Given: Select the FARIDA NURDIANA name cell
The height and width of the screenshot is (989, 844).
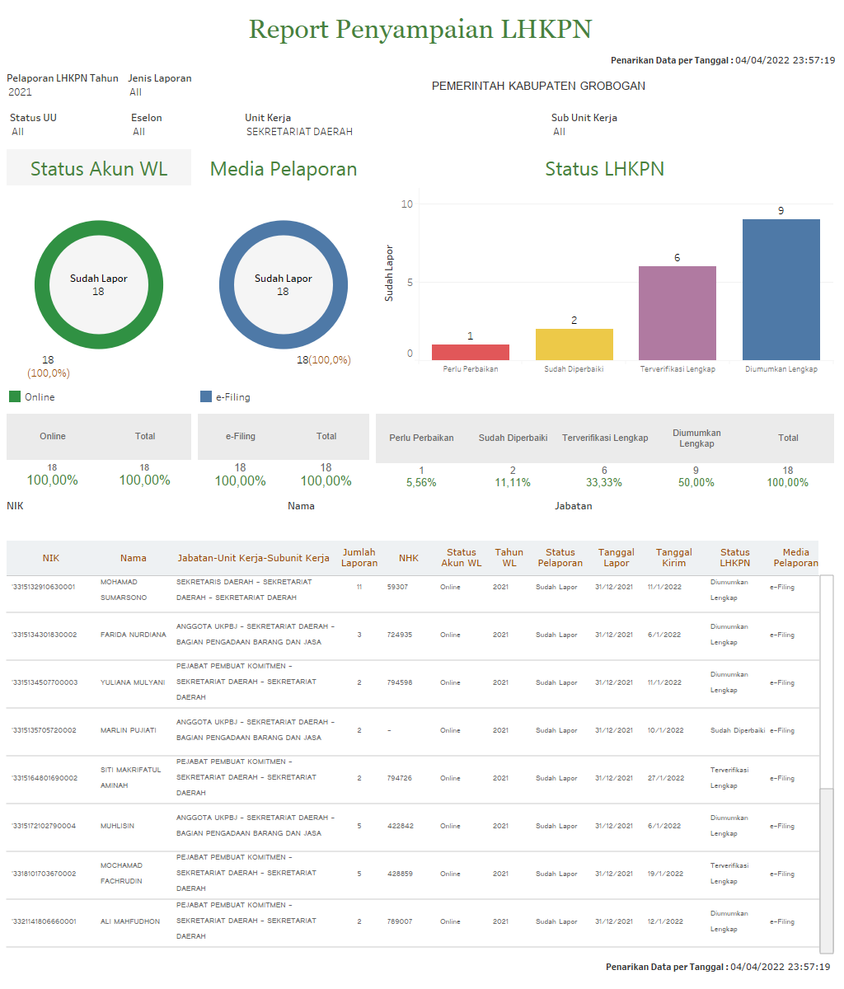Looking at the screenshot, I should [x=133, y=635].
